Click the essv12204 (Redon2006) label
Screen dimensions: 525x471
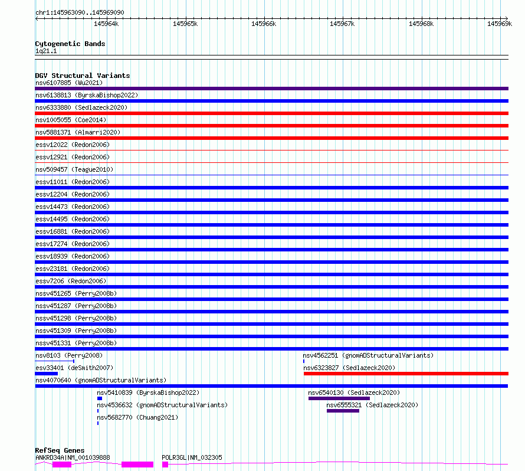click(73, 194)
